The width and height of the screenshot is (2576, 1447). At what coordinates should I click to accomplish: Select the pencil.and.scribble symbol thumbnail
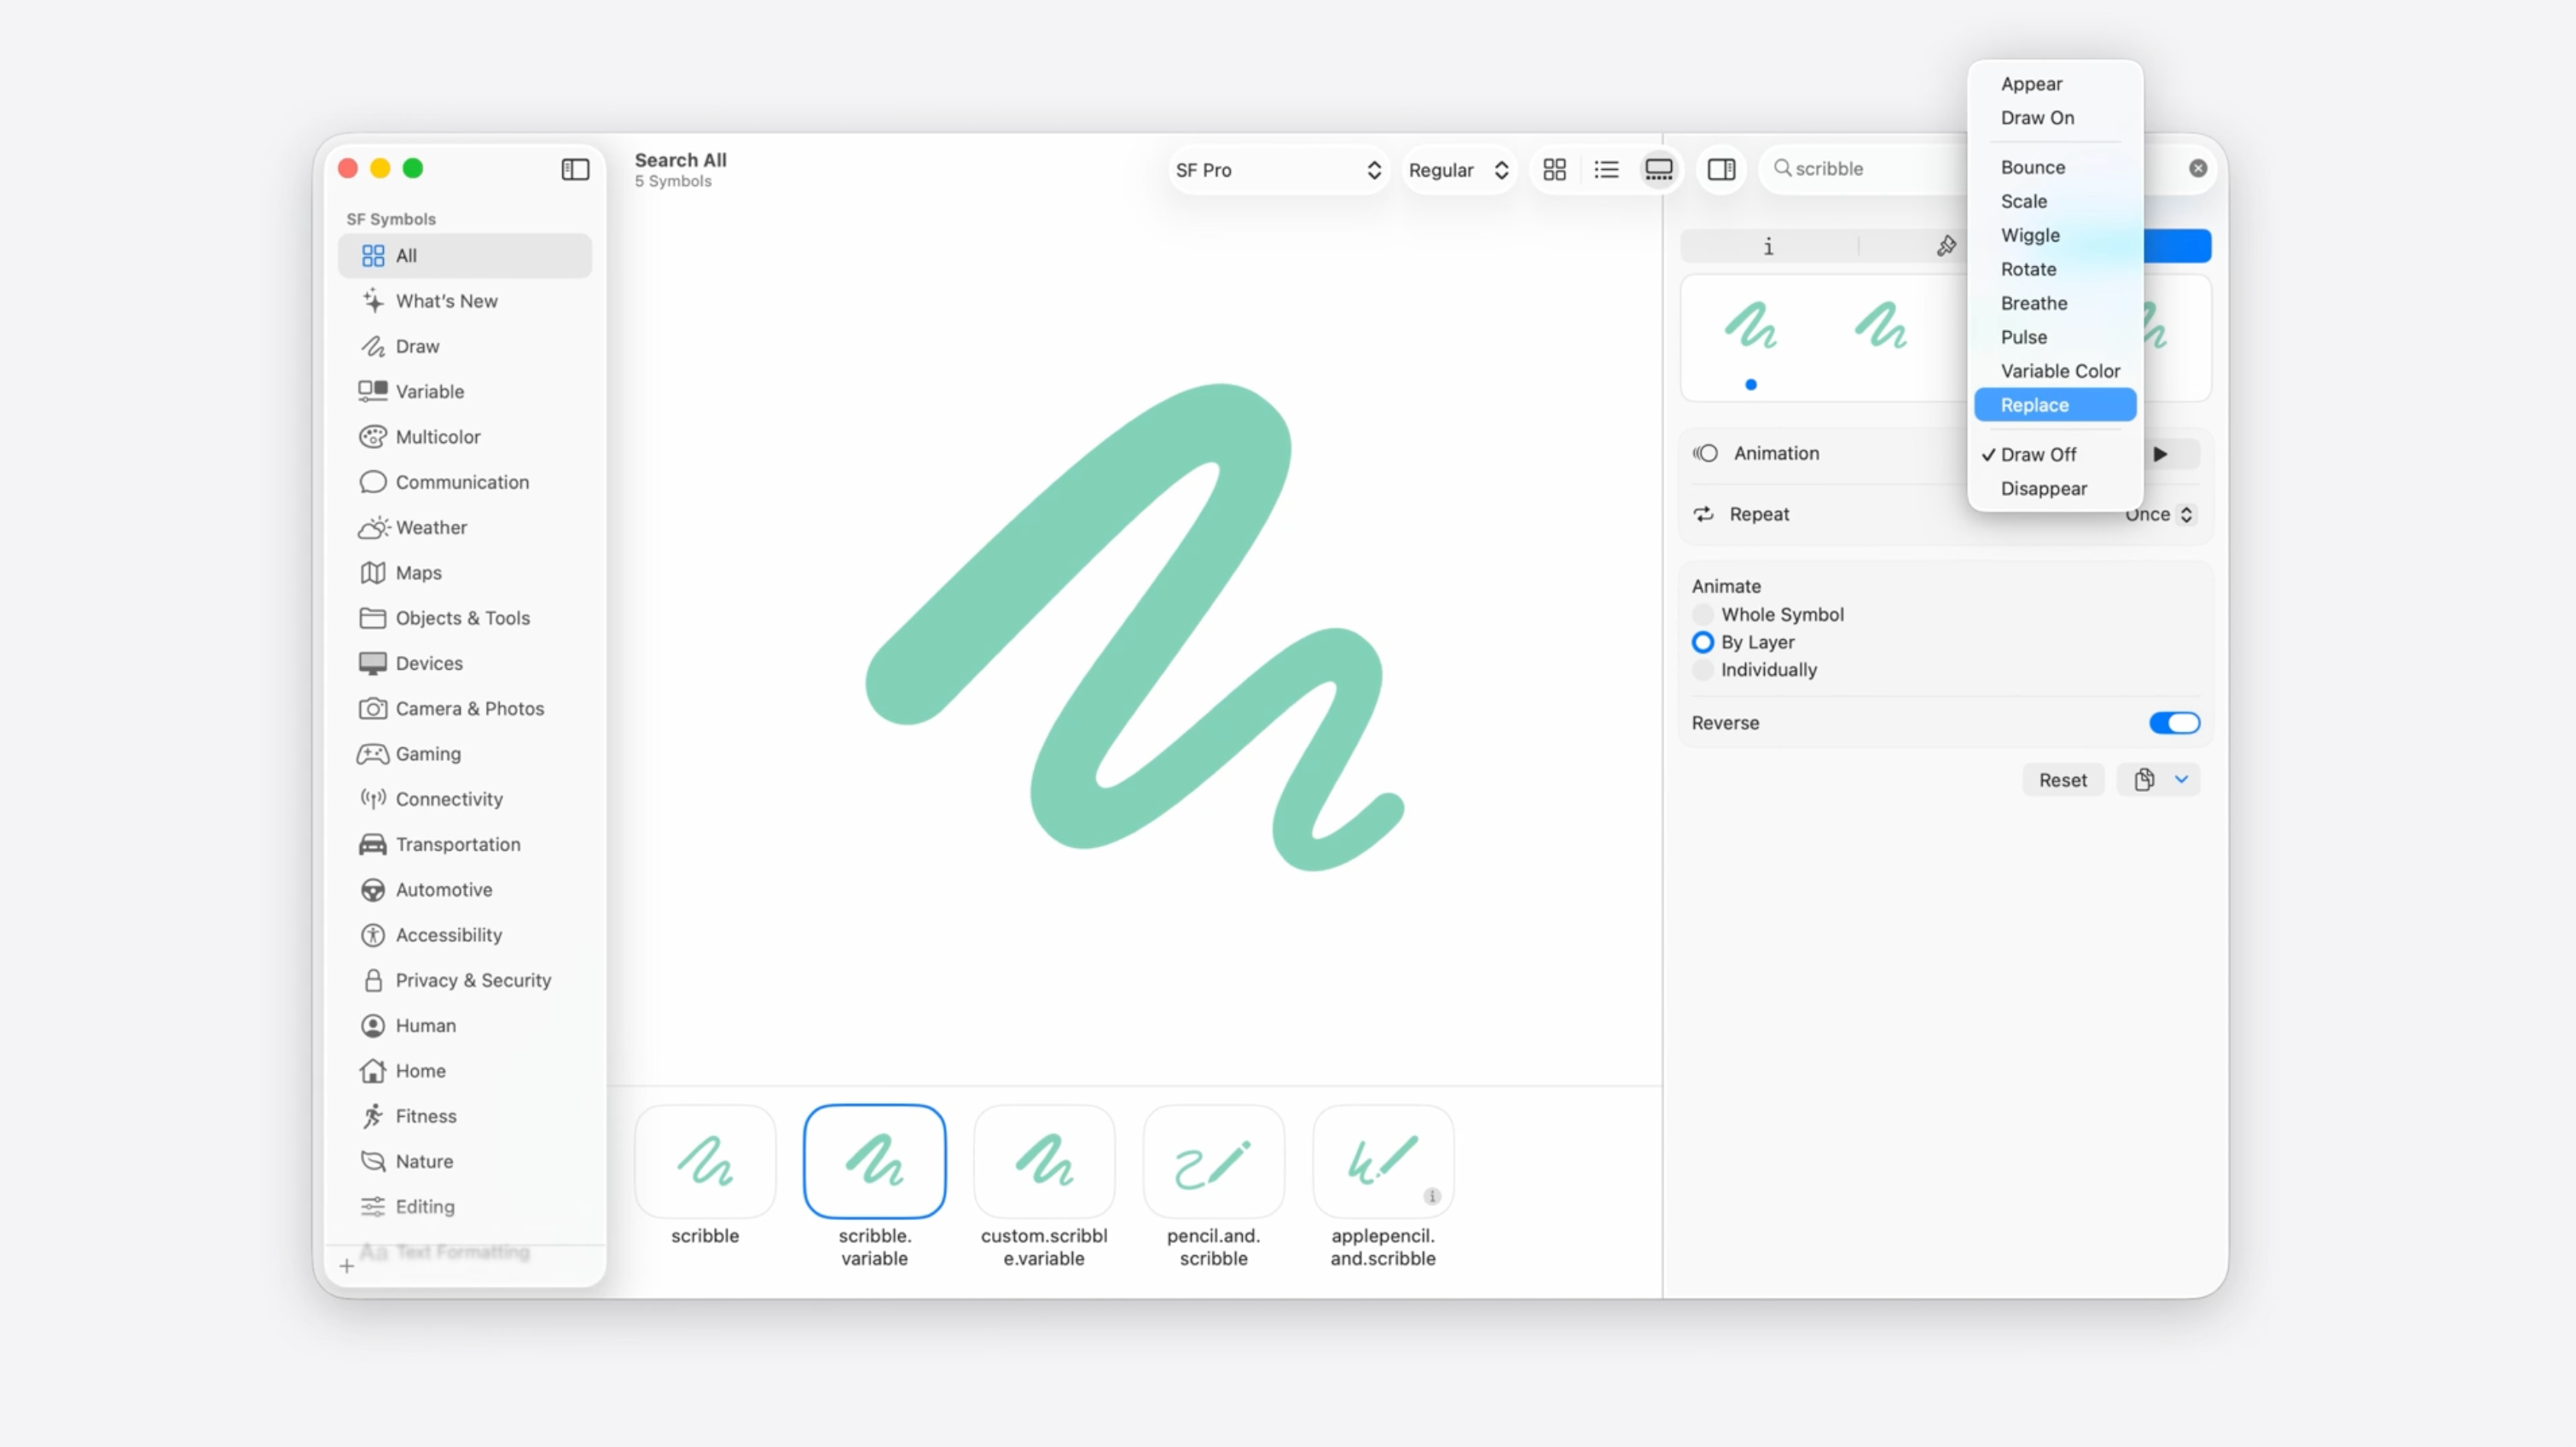[1213, 1162]
